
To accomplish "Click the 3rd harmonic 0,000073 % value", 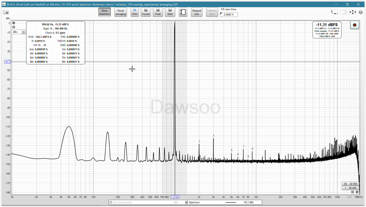I will (x=73, y=49).
